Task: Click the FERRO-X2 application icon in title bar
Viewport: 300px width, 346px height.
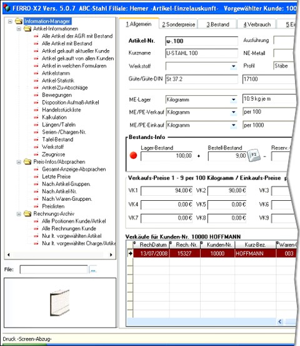Action: coord(7,8)
